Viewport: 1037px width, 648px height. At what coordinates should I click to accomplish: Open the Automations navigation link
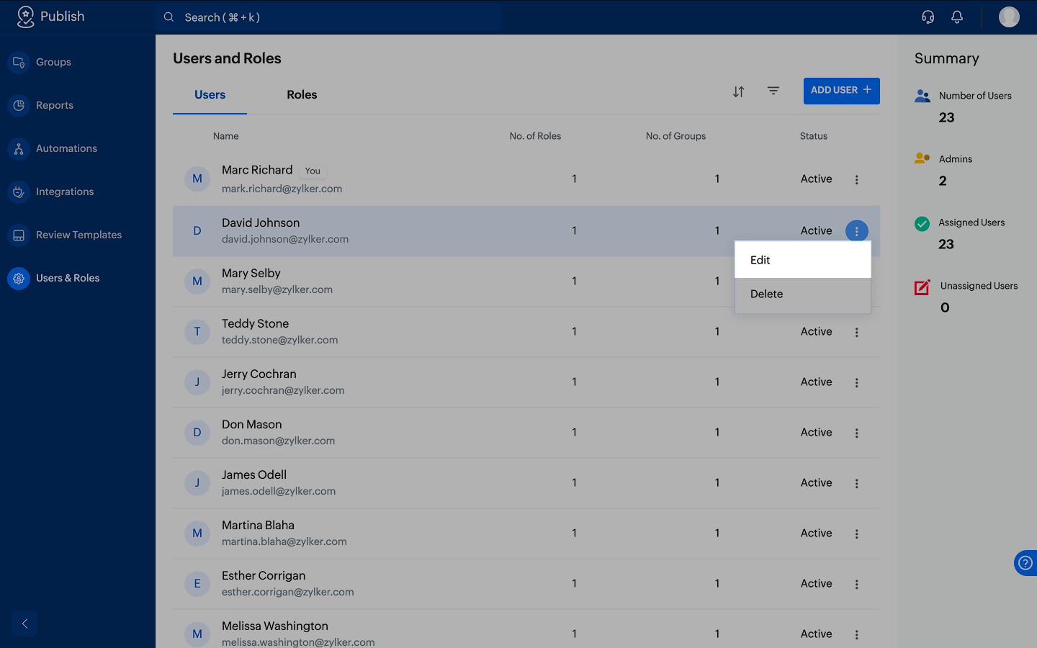coord(66,148)
